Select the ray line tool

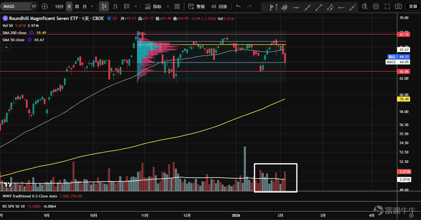click(x=353, y=7)
